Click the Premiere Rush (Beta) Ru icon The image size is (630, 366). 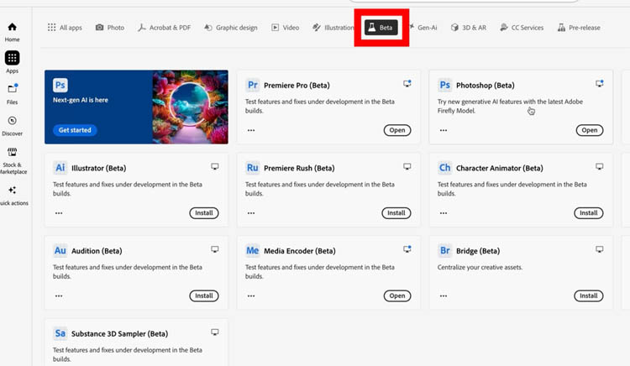click(252, 168)
